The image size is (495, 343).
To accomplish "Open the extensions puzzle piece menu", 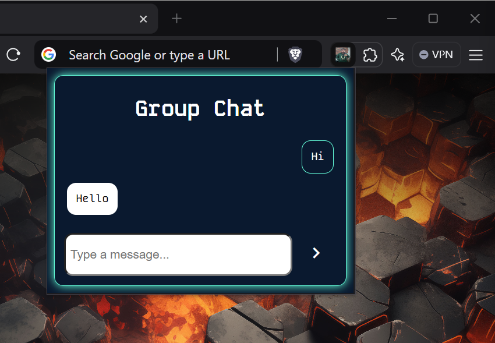I will click(370, 55).
